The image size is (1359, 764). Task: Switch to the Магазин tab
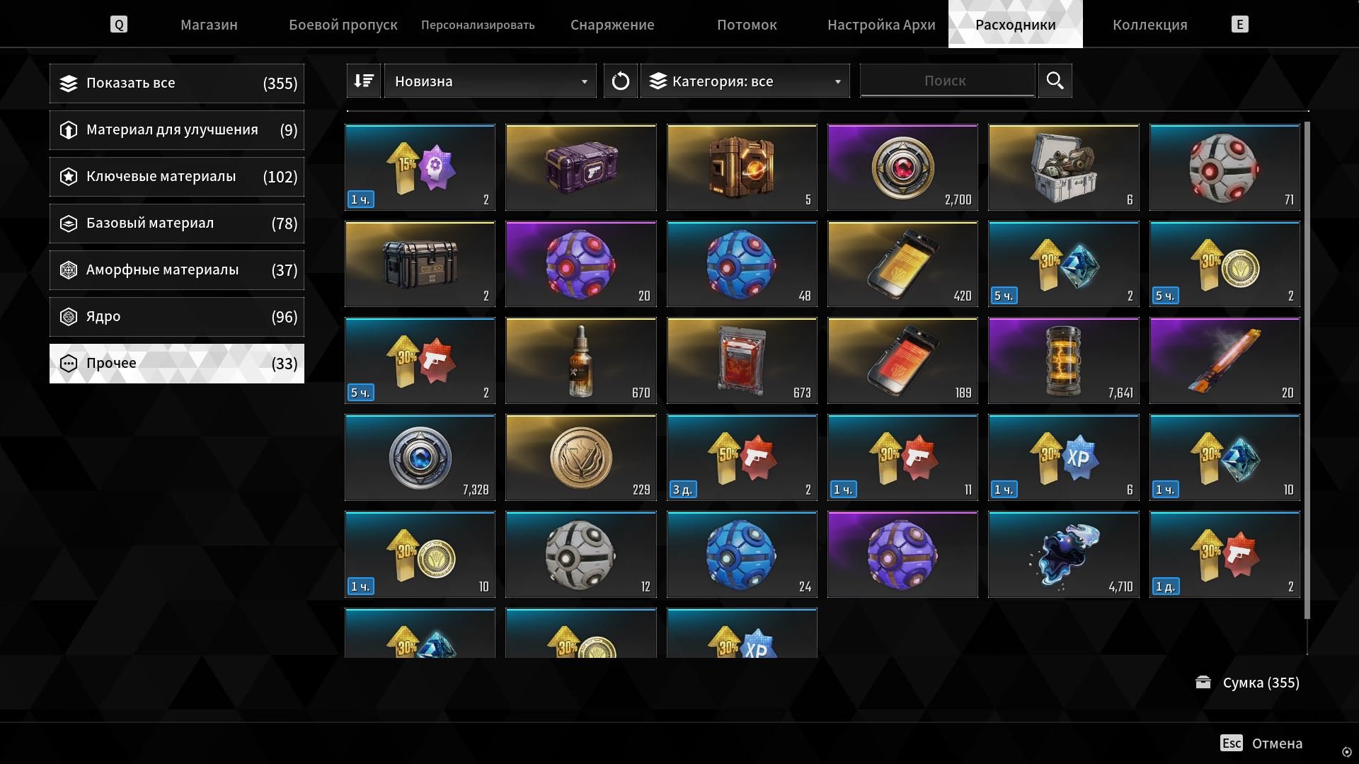(x=209, y=25)
